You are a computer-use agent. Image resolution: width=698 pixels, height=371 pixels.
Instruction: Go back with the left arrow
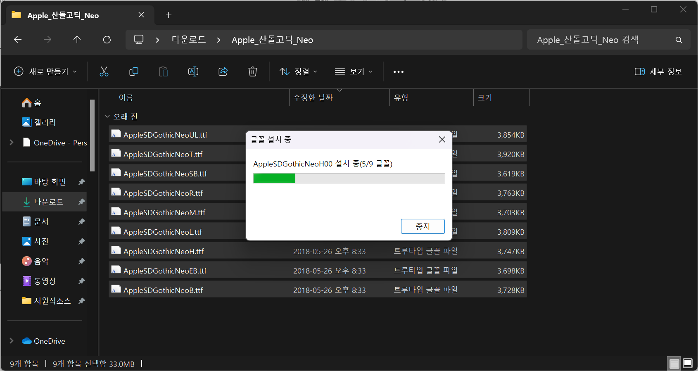click(x=18, y=40)
